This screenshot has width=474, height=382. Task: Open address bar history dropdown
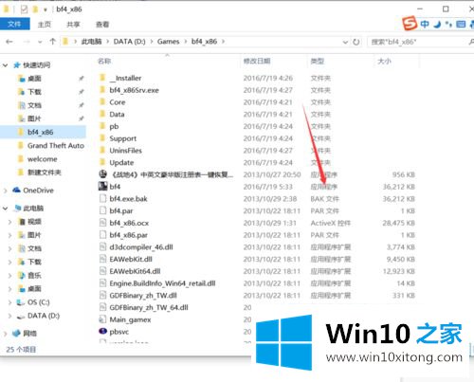coord(345,42)
